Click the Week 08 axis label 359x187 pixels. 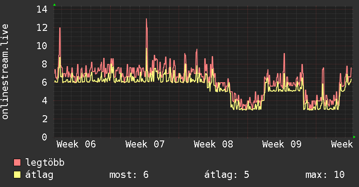tap(213, 144)
